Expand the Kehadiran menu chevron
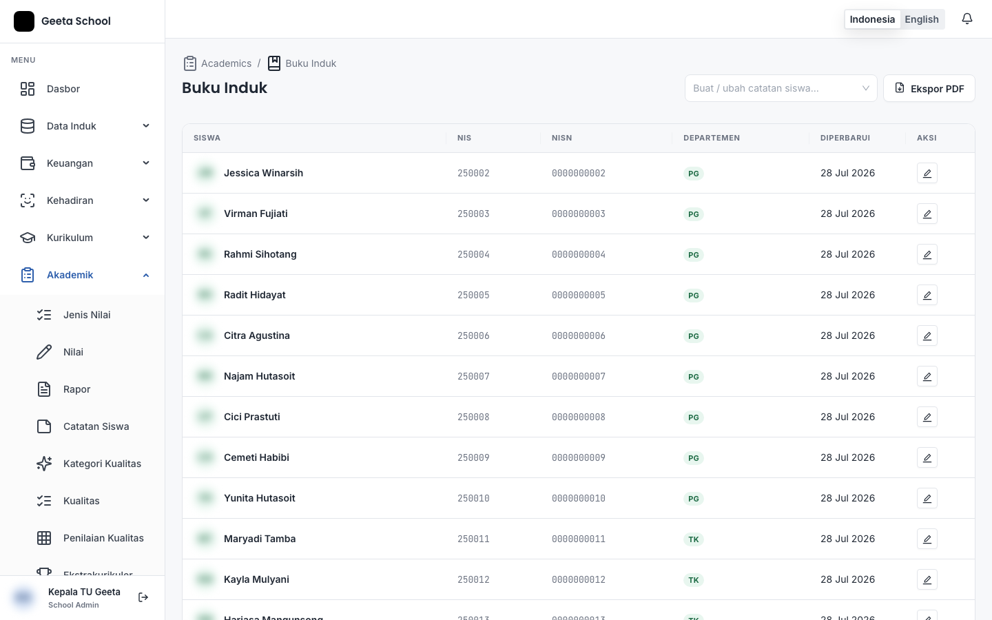 point(146,200)
